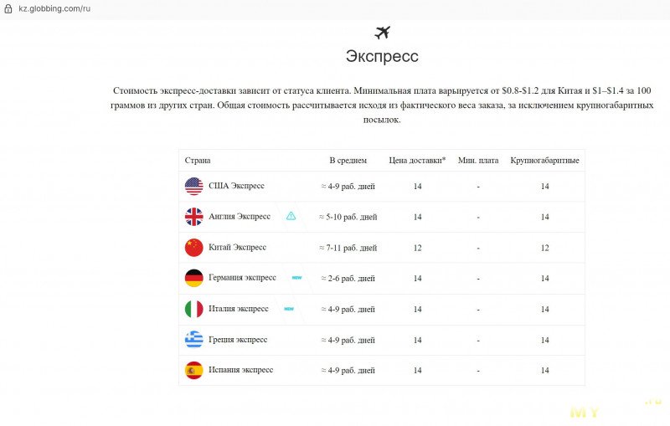
Task: Click the Цена доставки* column header
Action: tap(417, 161)
